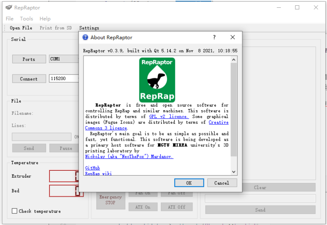Open the File menu
327x225 pixels.
click(9, 19)
